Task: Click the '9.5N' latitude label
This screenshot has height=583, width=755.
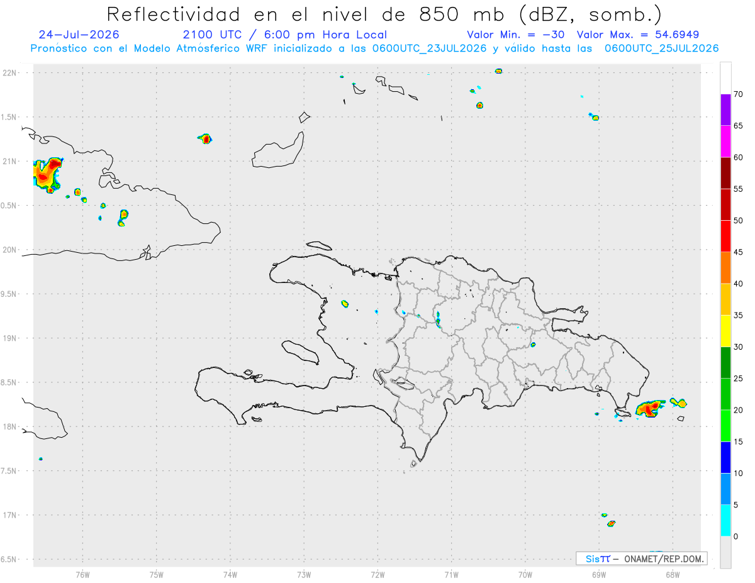Action: pos(9,294)
